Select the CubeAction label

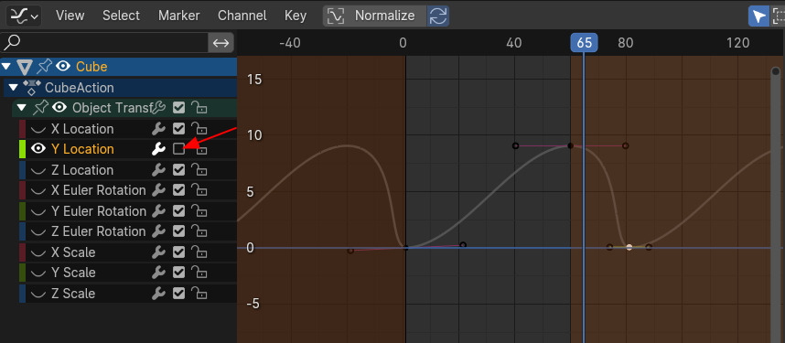click(x=79, y=88)
